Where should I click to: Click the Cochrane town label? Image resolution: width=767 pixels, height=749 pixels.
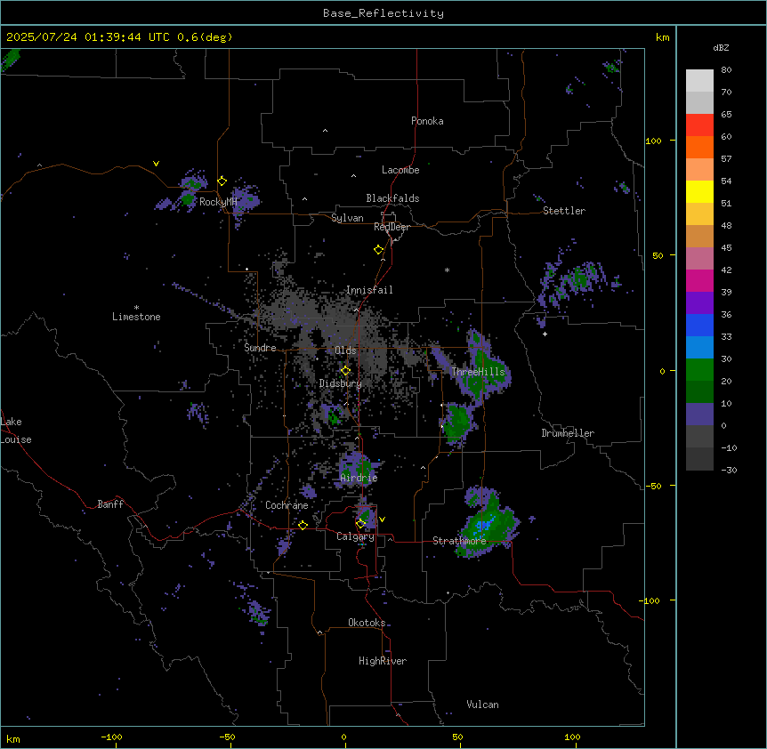click(x=287, y=505)
